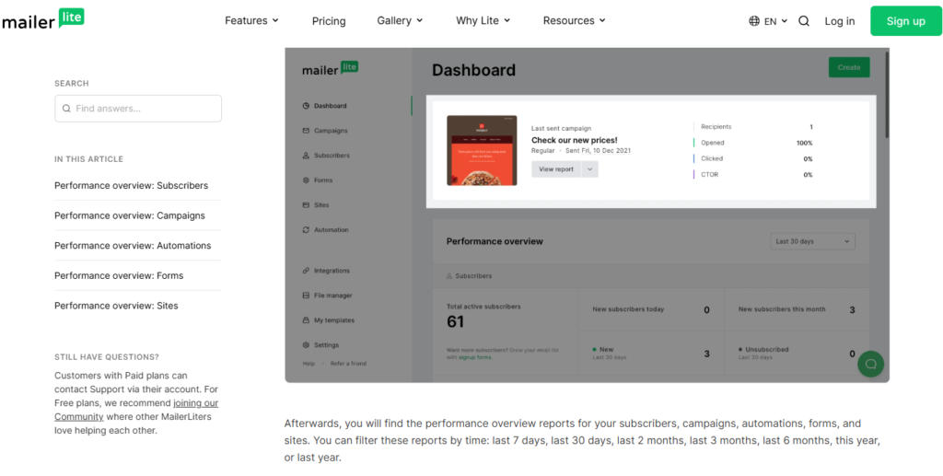Click the Check our new prices! title

tap(575, 140)
